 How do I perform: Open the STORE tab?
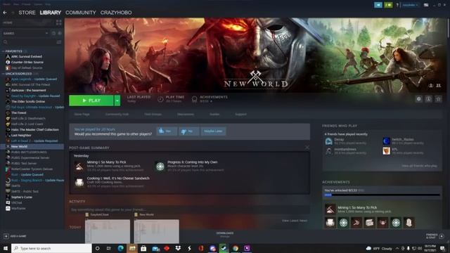pos(27,13)
